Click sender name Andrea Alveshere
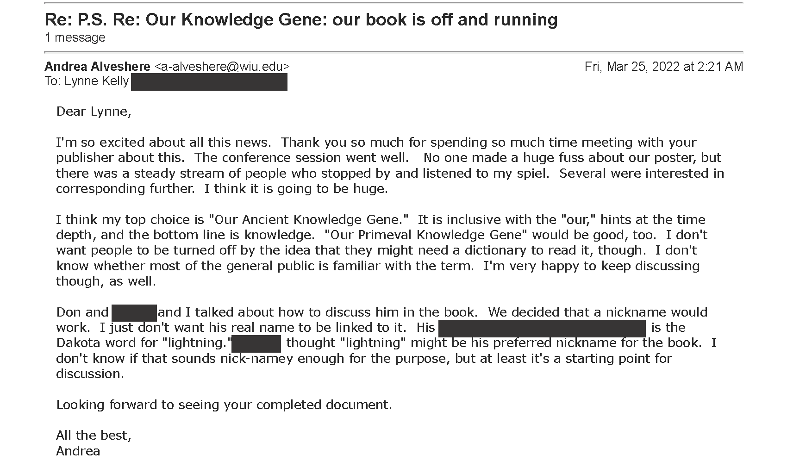This screenshot has width=787, height=467. 97,67
